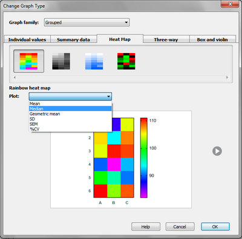
Task: Click the rainbow color scale bar
Action: point(144,158)
